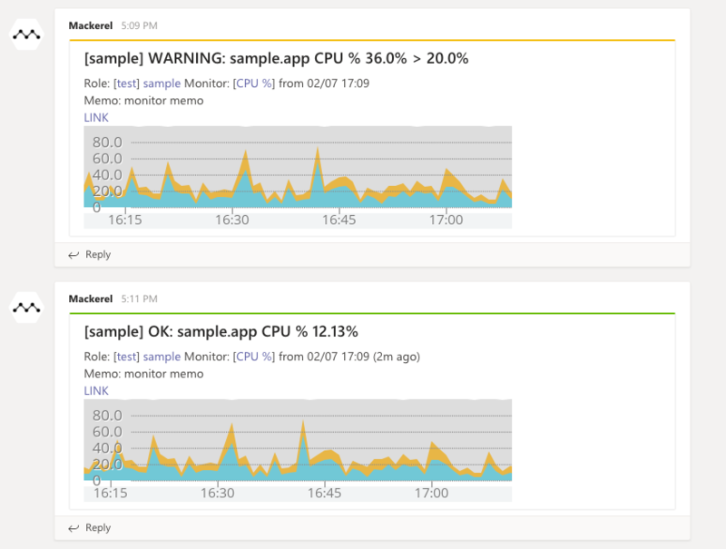
Task: Open [test] role link in WARNING card
Action: (126, 83)
